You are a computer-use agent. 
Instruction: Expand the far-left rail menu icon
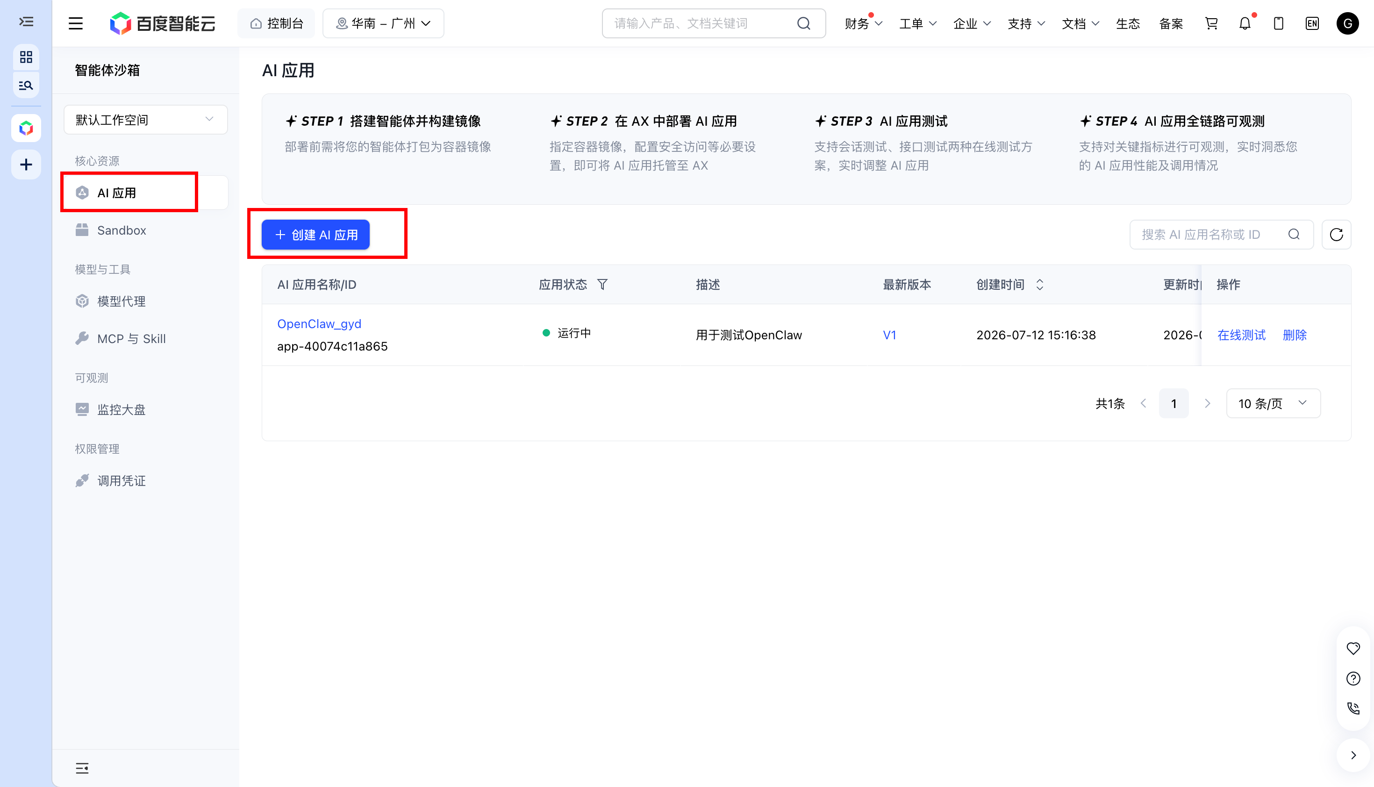click(x=26, y=22)
